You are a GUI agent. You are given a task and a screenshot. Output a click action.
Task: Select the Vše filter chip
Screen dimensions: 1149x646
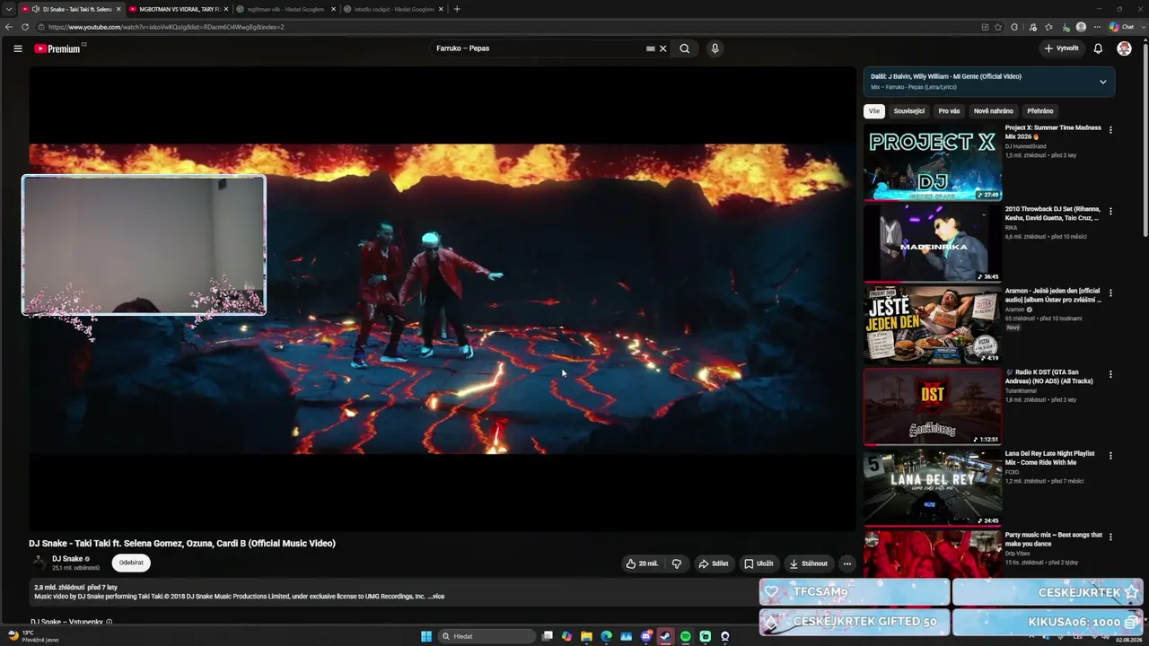pos(874,111)
